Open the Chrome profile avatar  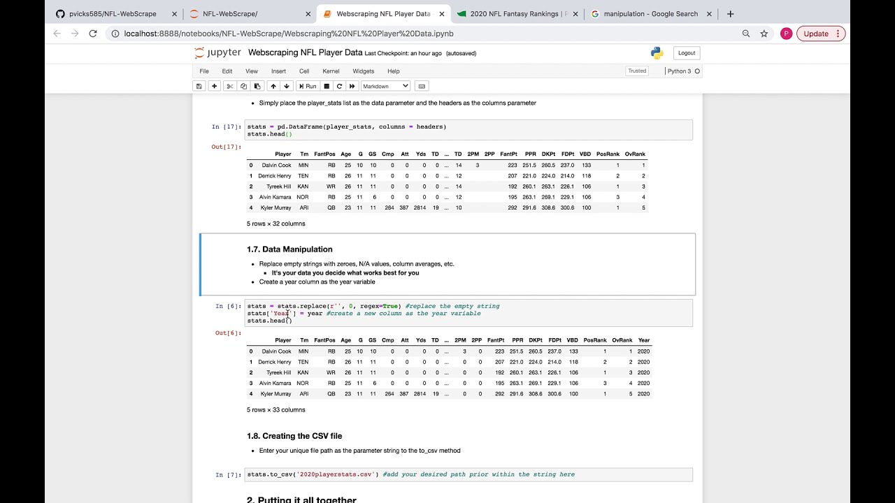click(786, 34)
